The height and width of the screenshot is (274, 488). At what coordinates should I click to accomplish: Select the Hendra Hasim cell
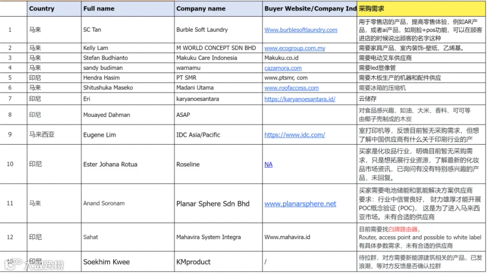(128, 77)
